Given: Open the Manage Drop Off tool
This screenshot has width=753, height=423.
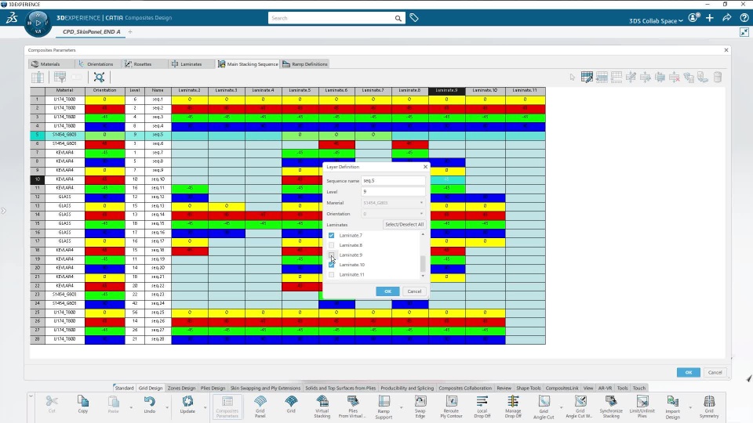Looking at the screenshot, I should coord(513,407).
